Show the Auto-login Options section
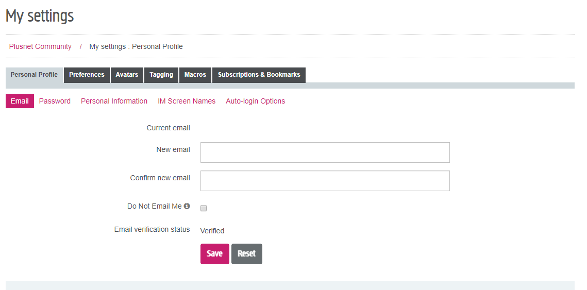The height and width of the screenshot is (290, 587). (255, 101)
